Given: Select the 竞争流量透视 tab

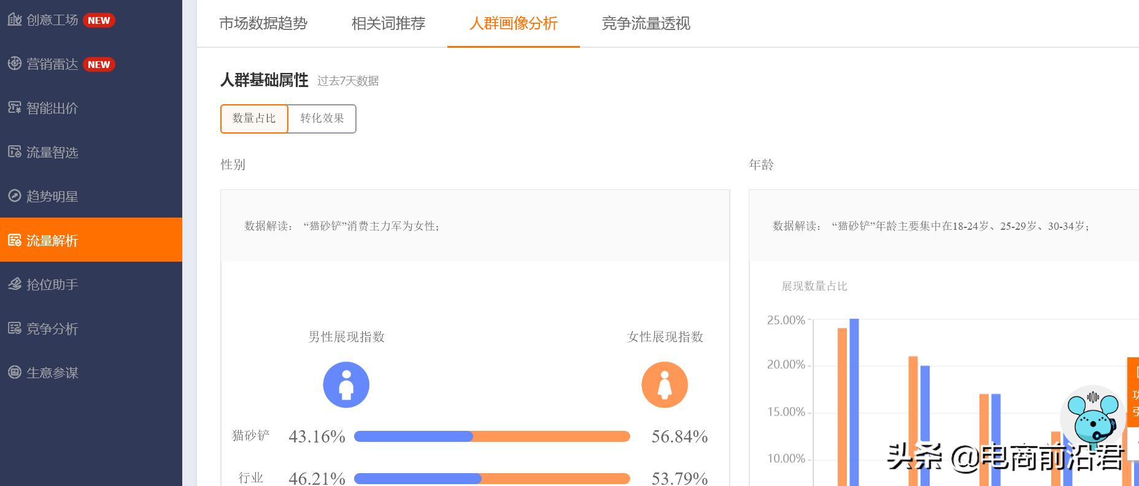Looking at the screenshot, I should [646, 24].
